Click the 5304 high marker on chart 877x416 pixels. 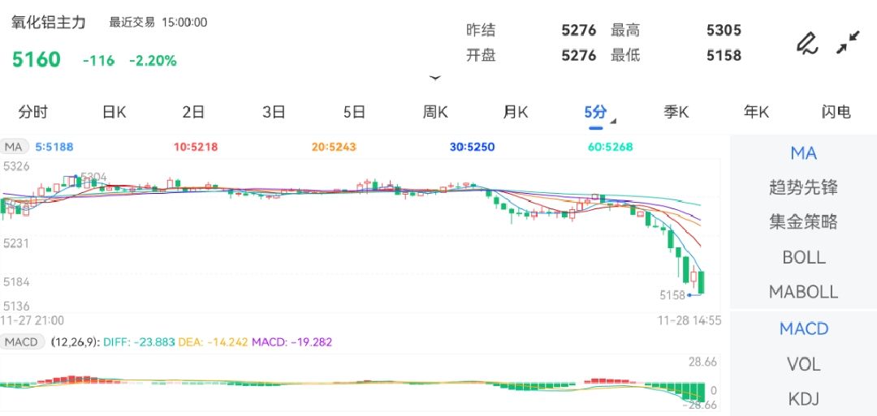click(x=93, y=178)
